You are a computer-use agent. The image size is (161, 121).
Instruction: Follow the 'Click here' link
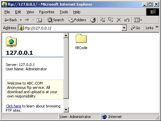13,106
